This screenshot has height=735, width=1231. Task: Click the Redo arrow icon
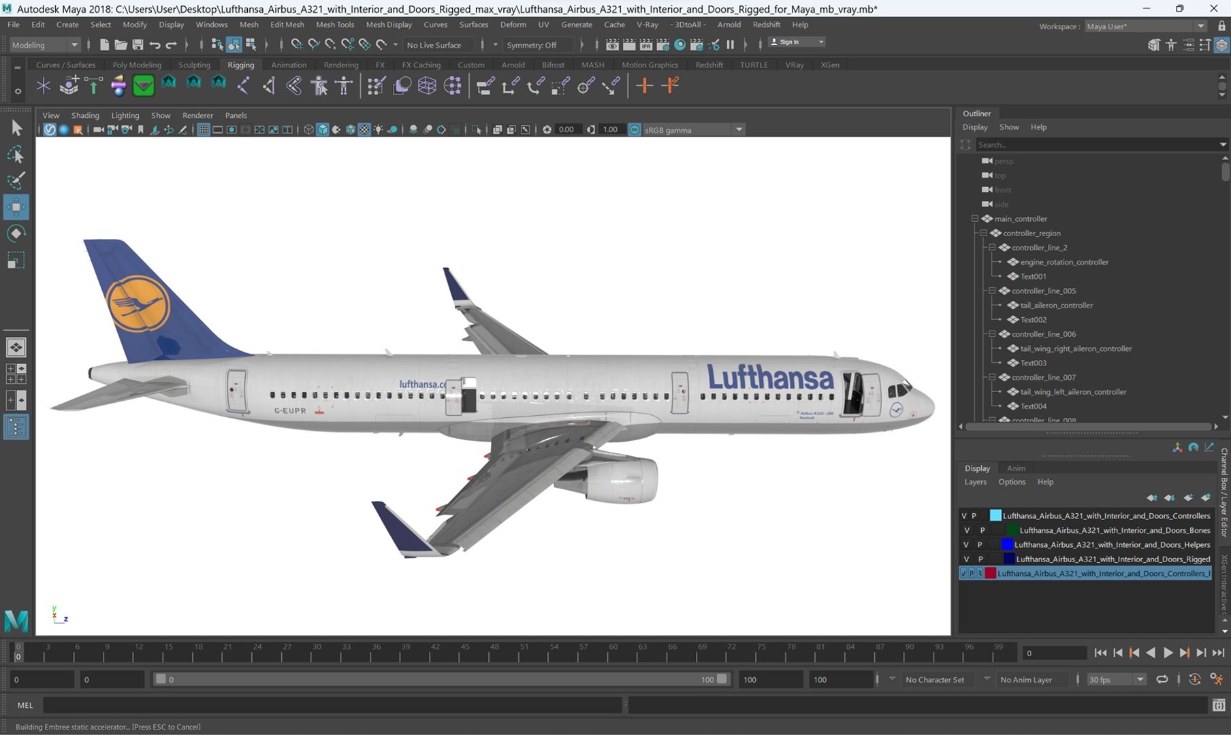pos(171,45)
